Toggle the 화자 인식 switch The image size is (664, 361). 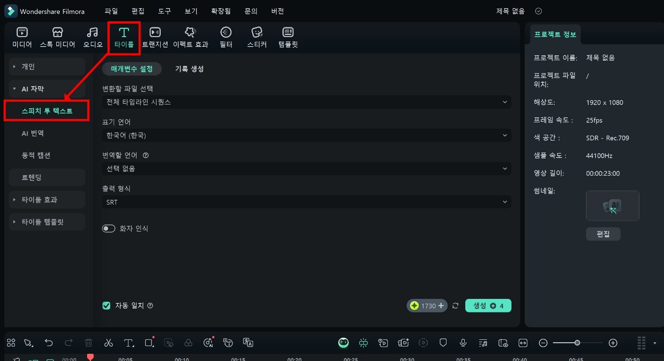[x=109, y=229]
